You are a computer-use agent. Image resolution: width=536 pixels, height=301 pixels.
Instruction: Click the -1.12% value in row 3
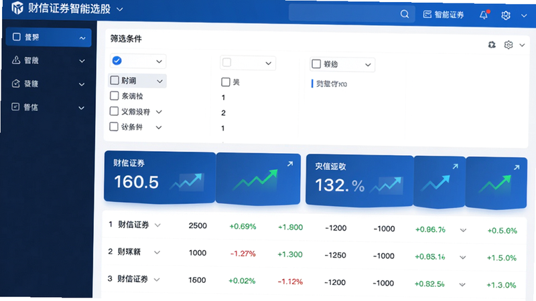[x=290, y=282]
